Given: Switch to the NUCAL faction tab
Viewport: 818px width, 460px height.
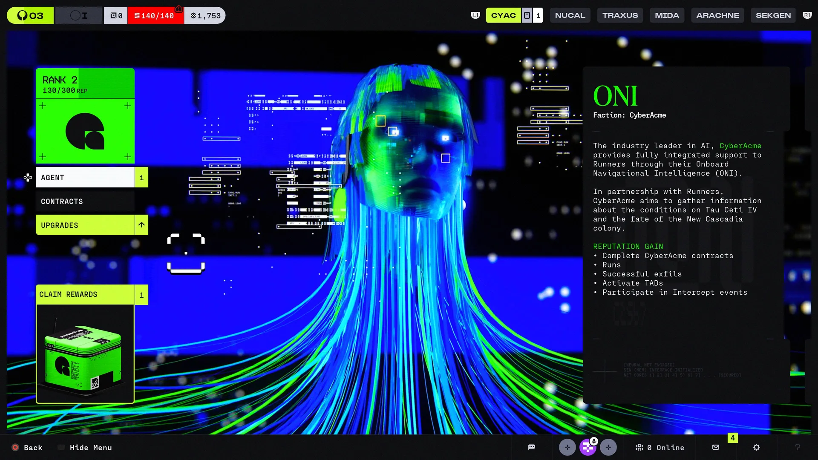Looking at the screenshot, I should (570, 15).
